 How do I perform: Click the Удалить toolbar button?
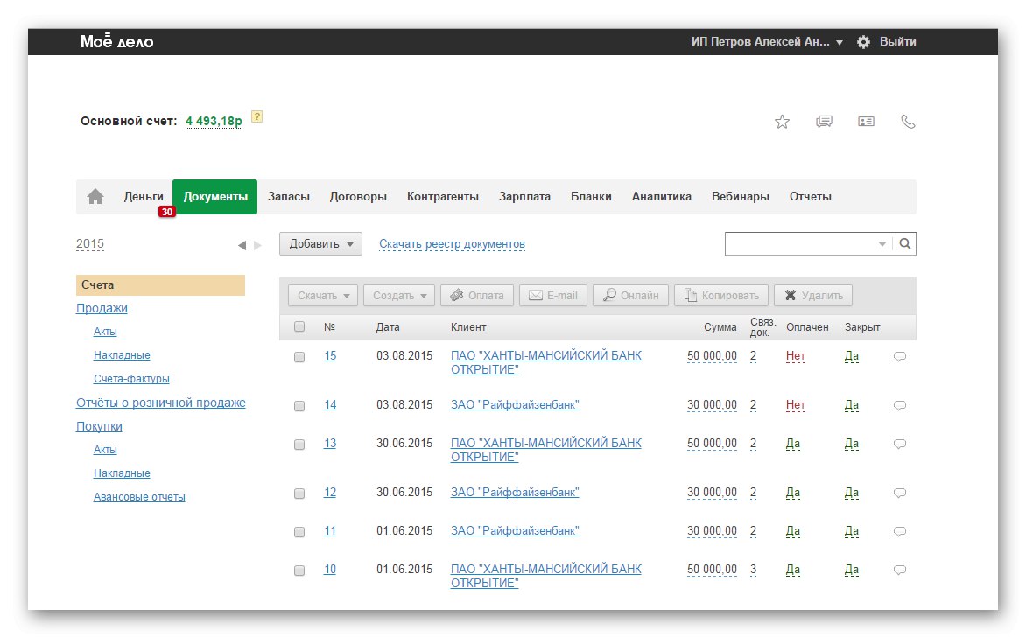tap(813, 296)
